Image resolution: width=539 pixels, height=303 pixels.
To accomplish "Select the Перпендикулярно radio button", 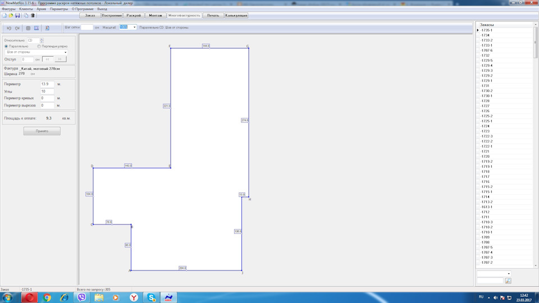I will (39, 46).
